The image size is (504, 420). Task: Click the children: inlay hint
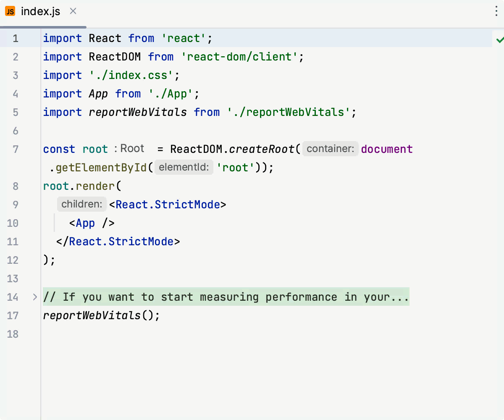coord(81,204)
